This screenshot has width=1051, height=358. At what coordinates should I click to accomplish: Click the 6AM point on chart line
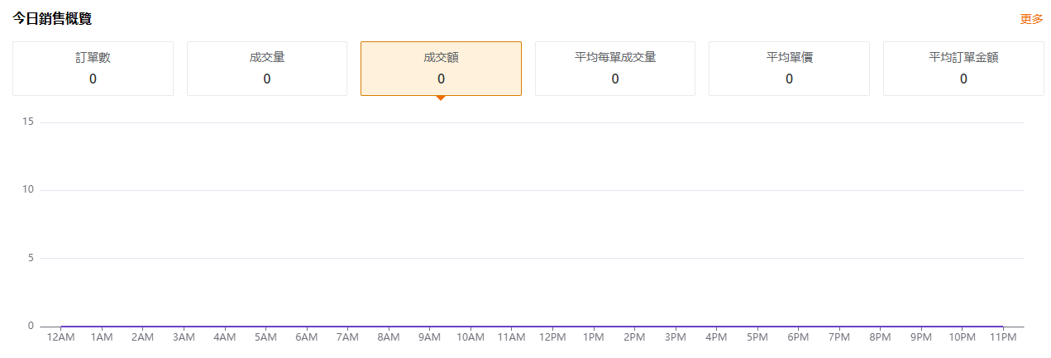[x=306, y=327]
